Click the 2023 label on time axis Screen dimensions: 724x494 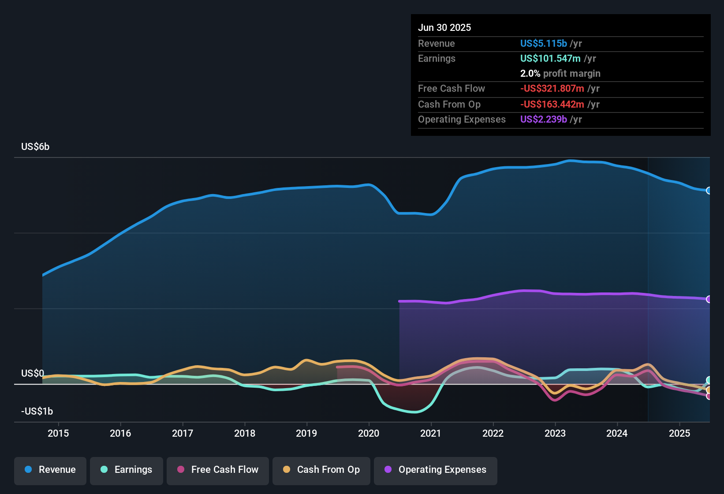click(x=555, y=433)
